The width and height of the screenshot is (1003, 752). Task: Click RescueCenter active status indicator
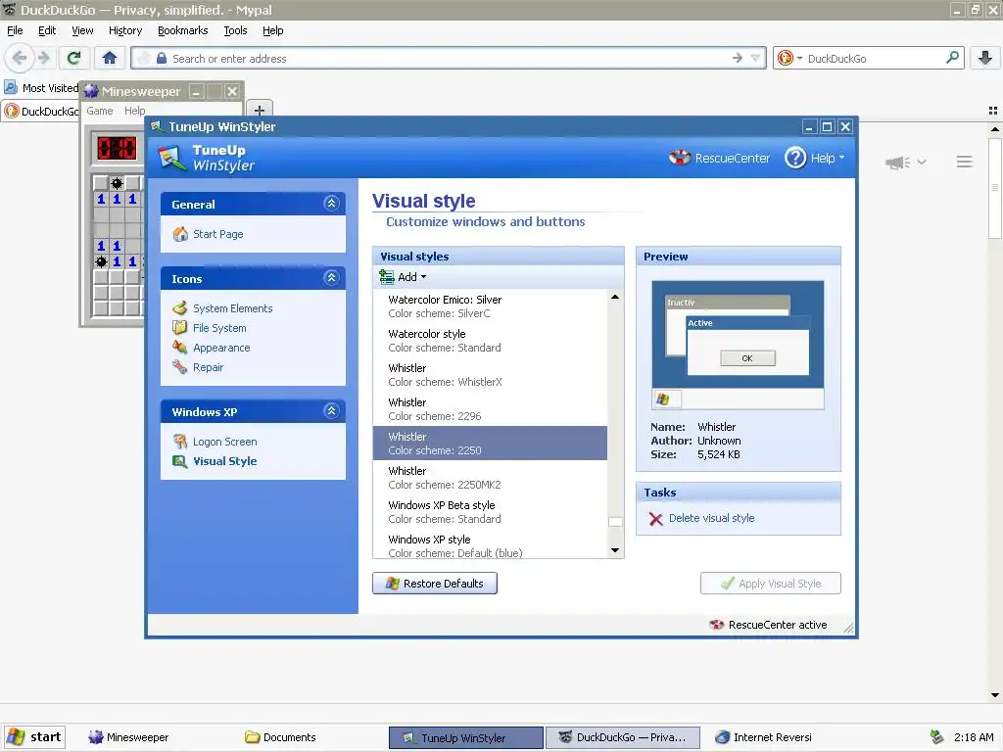(x=768, y=625)
